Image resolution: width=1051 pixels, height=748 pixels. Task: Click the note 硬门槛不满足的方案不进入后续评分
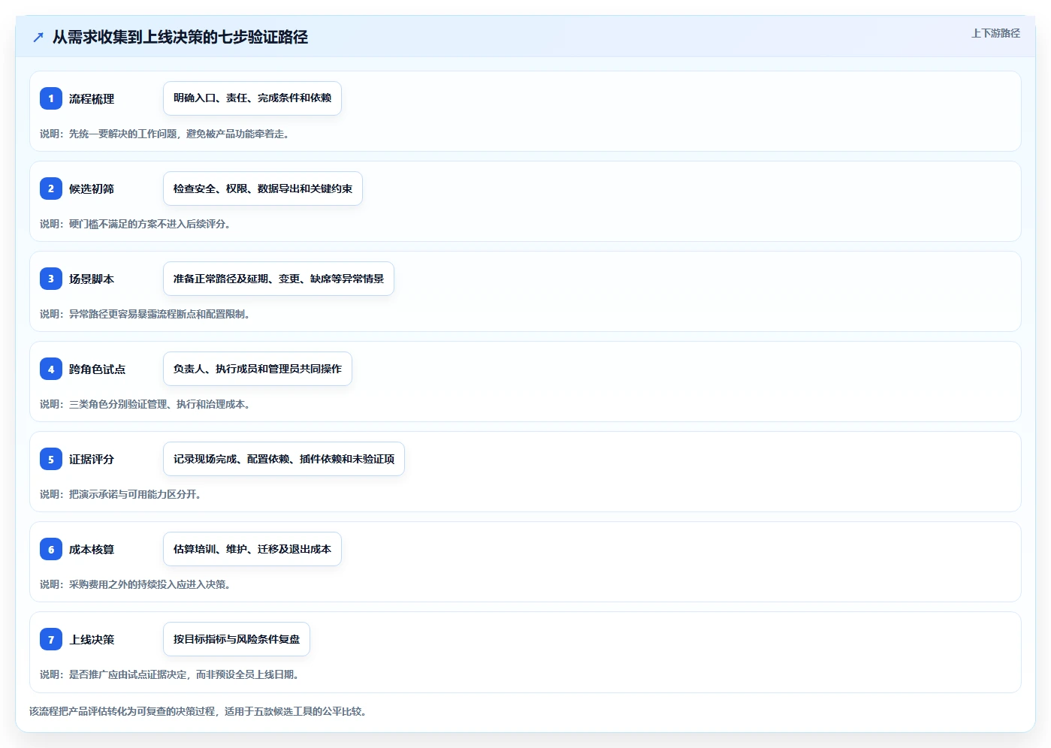[x=149, y=224]
